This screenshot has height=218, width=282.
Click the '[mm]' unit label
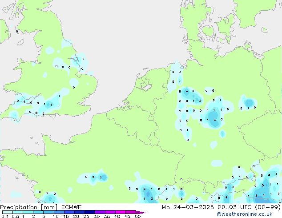pos(49,207)
